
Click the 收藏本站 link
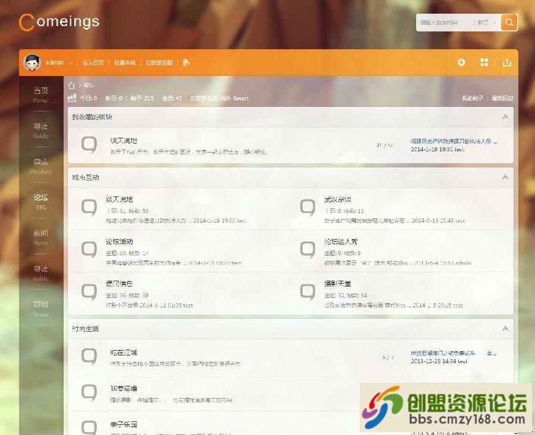click(125, 63)
